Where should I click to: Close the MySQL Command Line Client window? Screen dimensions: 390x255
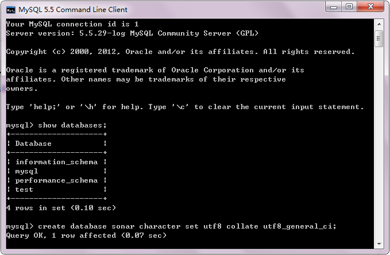coord(370,7)
